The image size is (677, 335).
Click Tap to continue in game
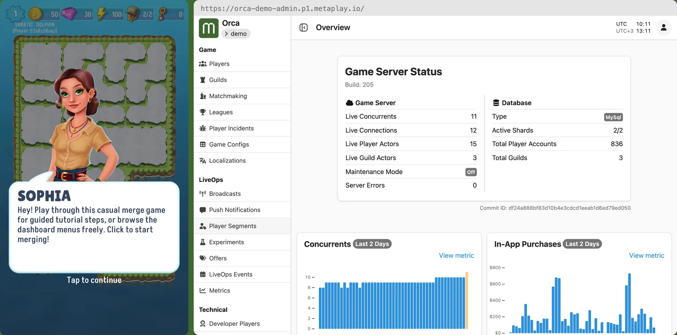click(x=94, y=280)
